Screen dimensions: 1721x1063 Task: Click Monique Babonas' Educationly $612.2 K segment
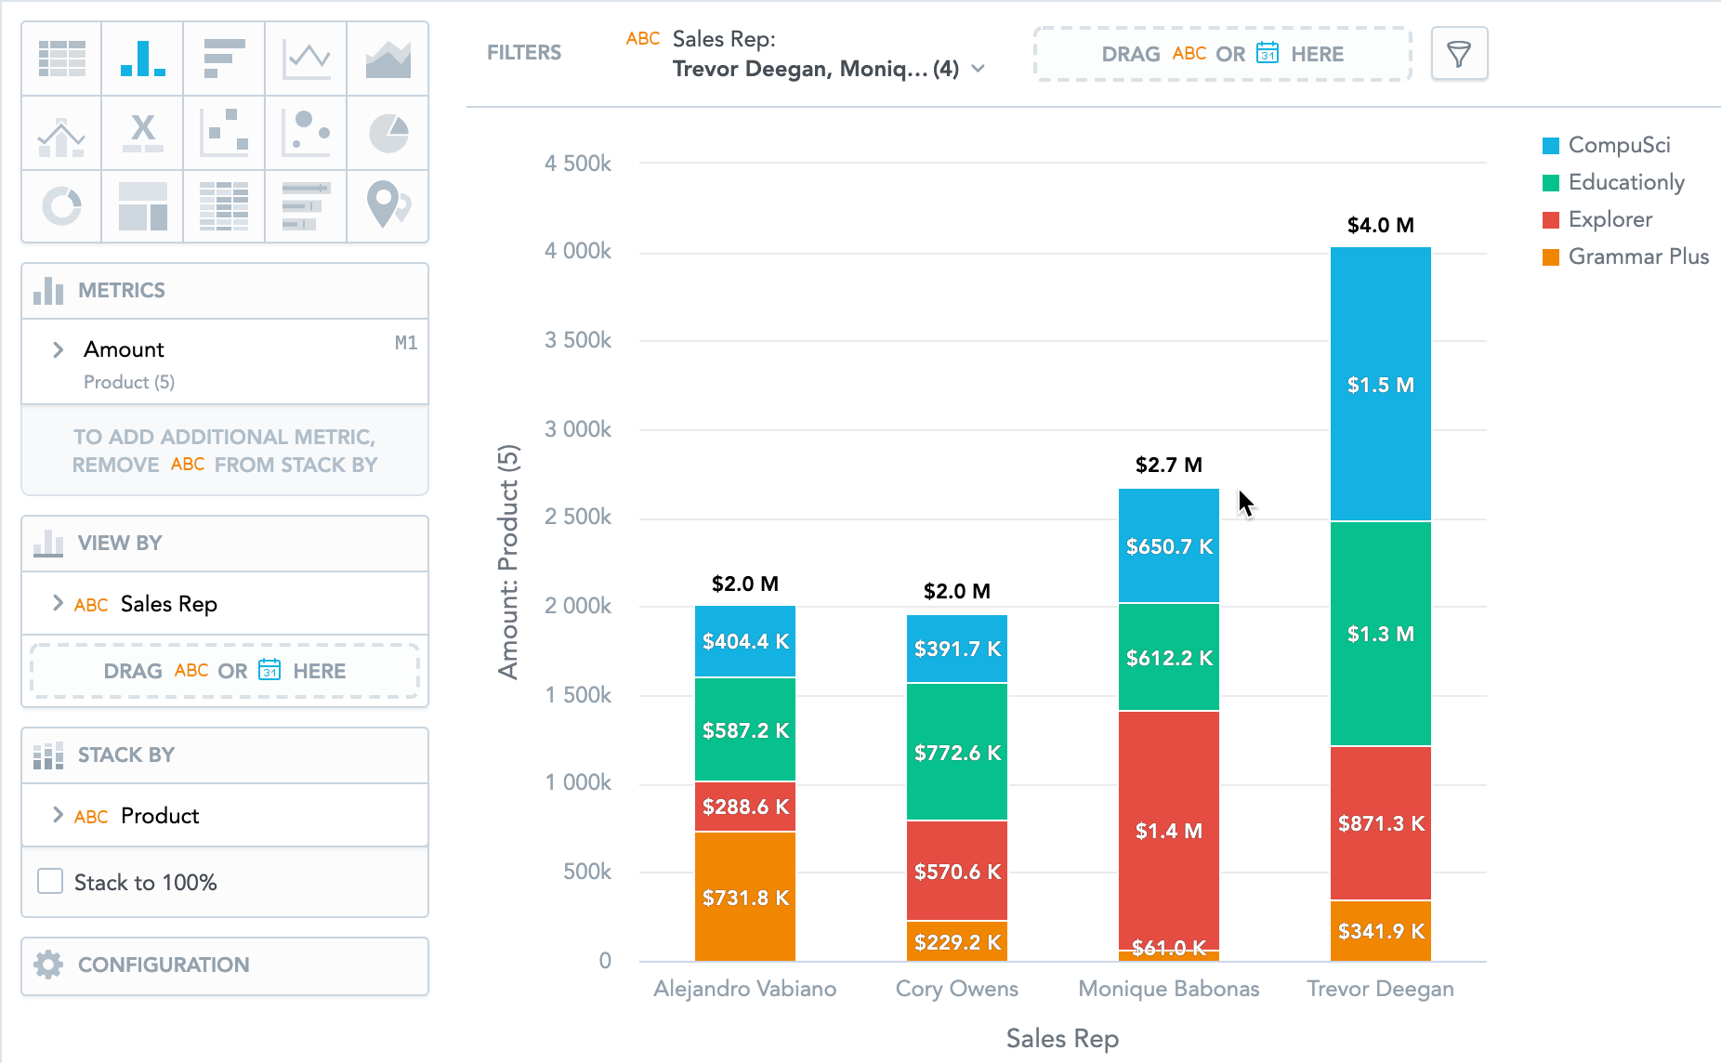pos(1169,658)
